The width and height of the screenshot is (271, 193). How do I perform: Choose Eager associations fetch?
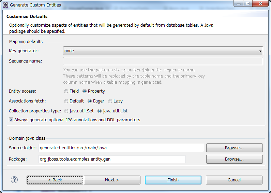click(x=90, y=101)
